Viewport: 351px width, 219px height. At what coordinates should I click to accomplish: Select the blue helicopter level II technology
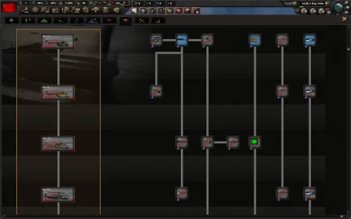(x=310, y=91)
